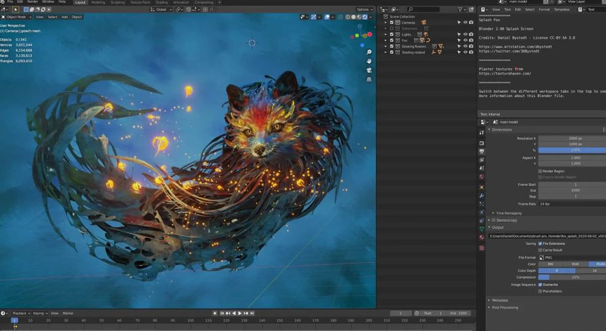Open the File Format PNG dropdown
Image resolution: width=606 pixels, height=331 pixels.
[x=572, y=257]
